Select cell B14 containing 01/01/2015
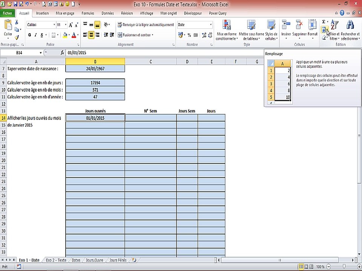 click(95, 118)
